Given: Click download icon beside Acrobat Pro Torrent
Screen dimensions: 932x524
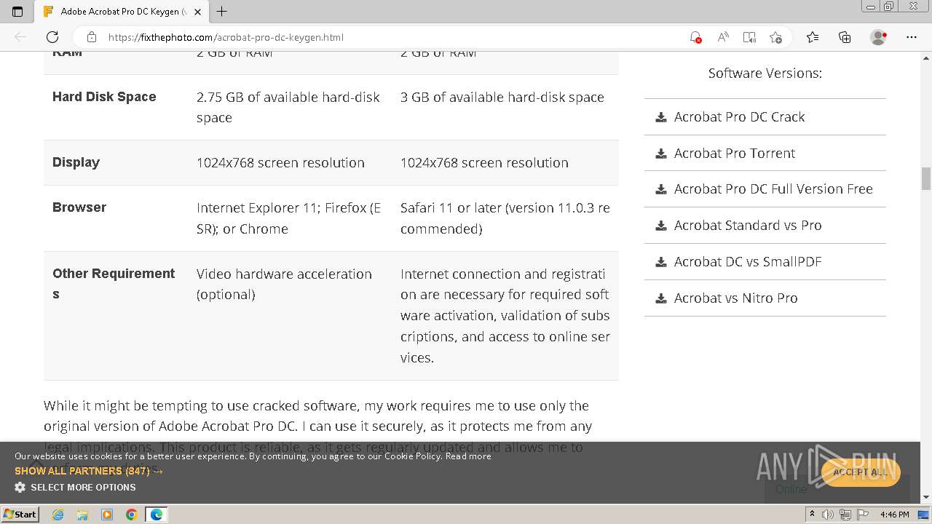Looking at the screenshot, I should click(x=661, y=153).
